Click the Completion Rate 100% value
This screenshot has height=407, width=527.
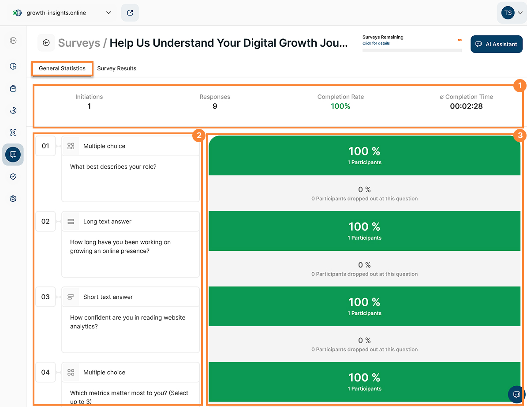coord(340,106)
